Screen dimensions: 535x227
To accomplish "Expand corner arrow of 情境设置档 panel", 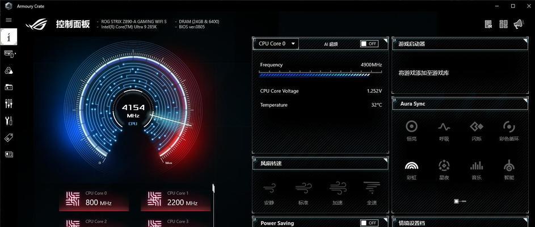I will click(x=525, y=219).
